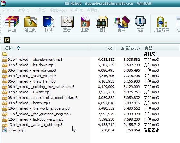Click bitmap icon of cover.bmp
This screenshot has height=143, width=180.
(5, 130)
